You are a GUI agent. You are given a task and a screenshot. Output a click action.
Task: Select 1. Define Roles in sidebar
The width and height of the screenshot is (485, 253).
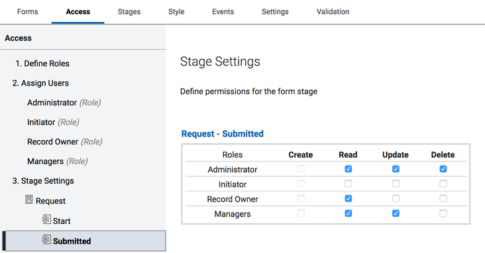tap(42, 64)
